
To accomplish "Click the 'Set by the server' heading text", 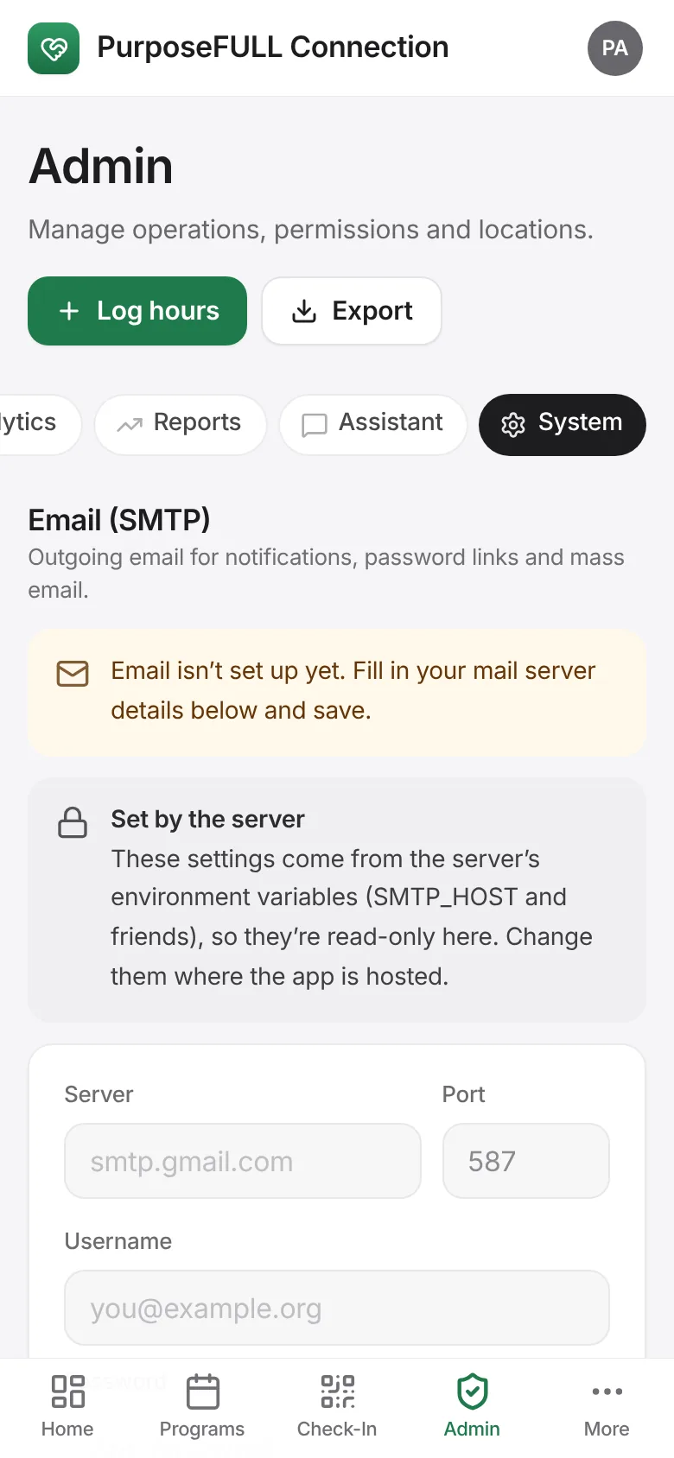I will point(207,819).
